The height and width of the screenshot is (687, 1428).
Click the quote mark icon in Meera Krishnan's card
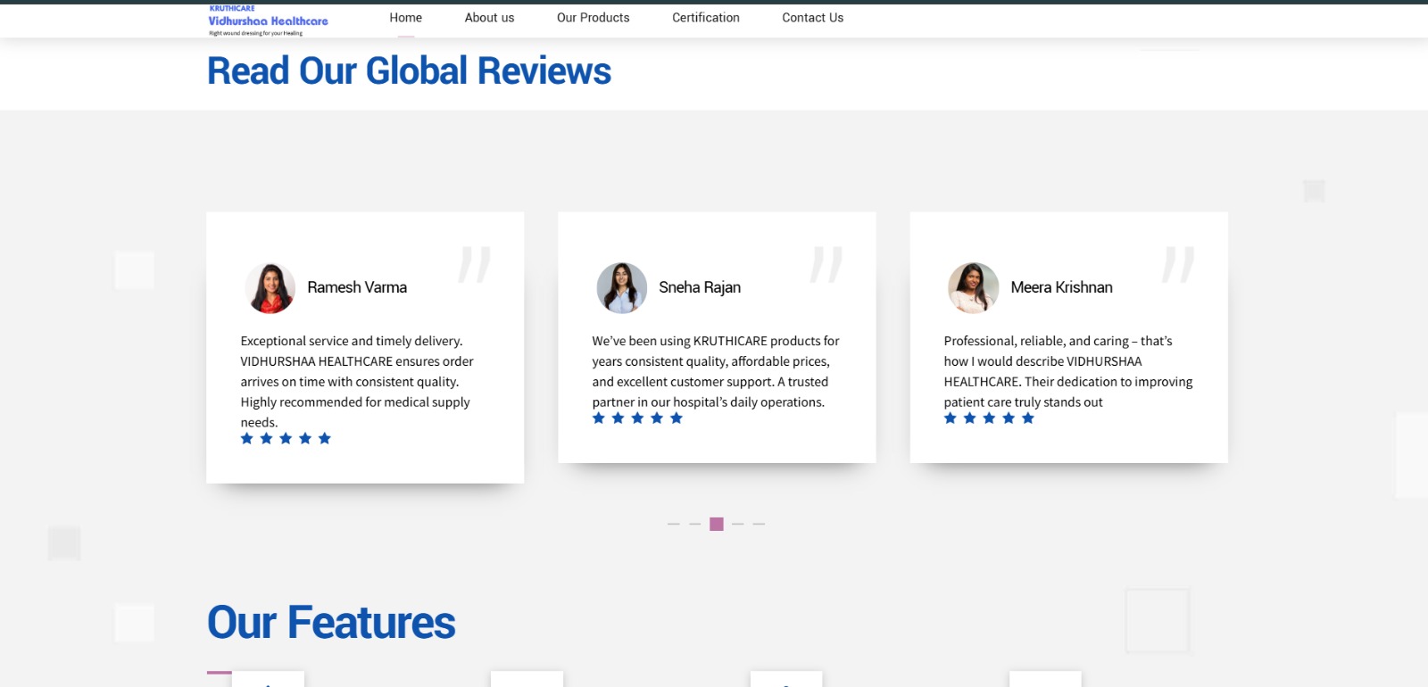tap(1178, 265)
